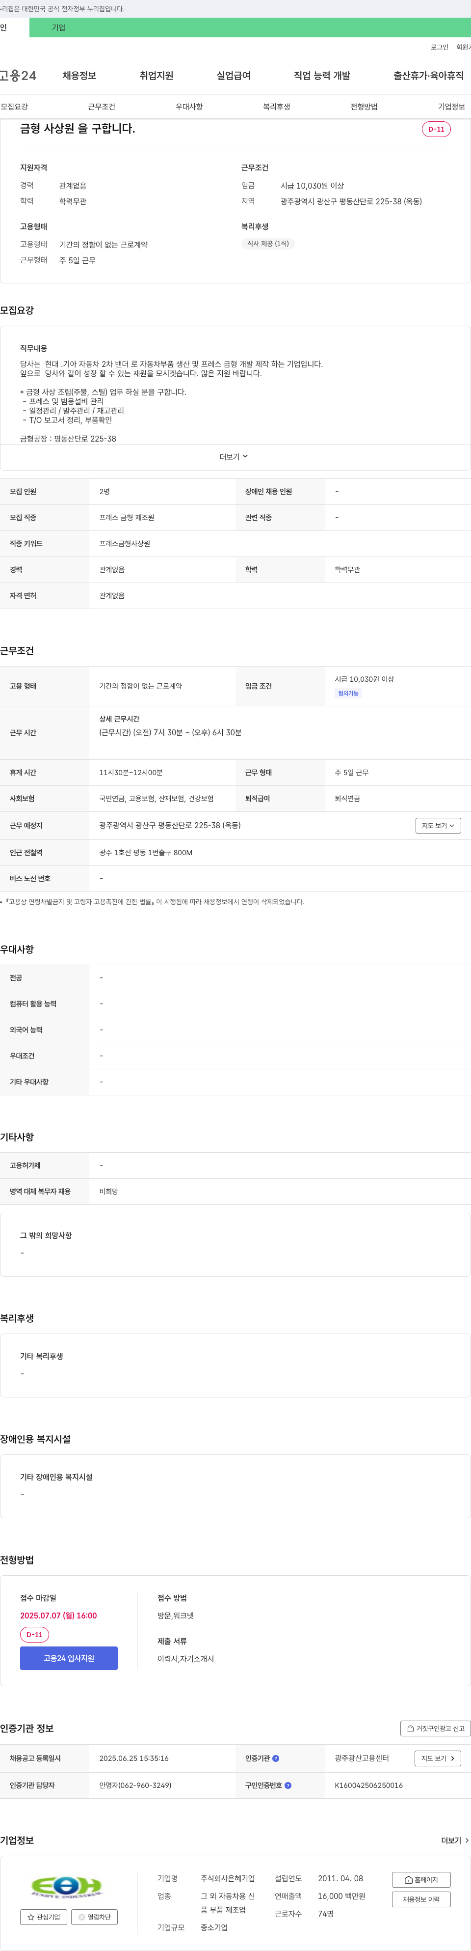Select the 기업 tab at top
The image size is (471, 1951).
58,28
